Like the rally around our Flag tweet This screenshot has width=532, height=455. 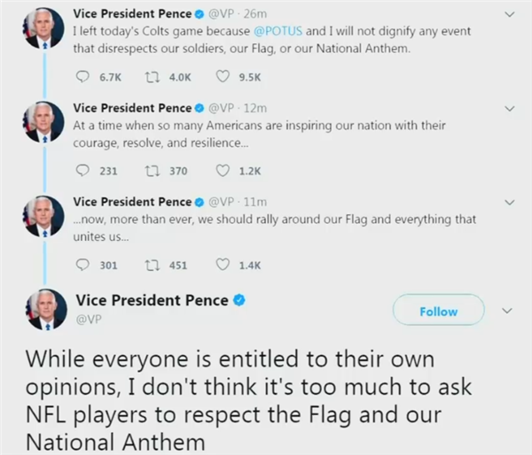pos(223,264)
